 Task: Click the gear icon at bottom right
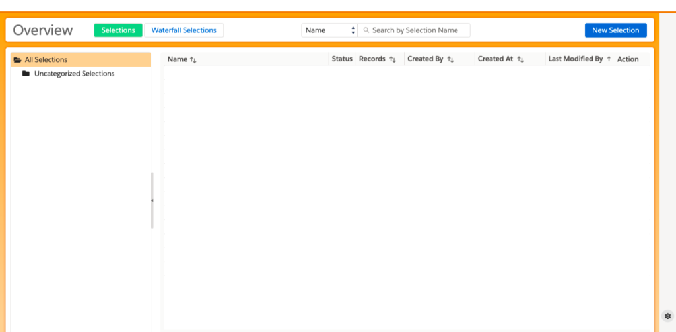coord(667,316)
